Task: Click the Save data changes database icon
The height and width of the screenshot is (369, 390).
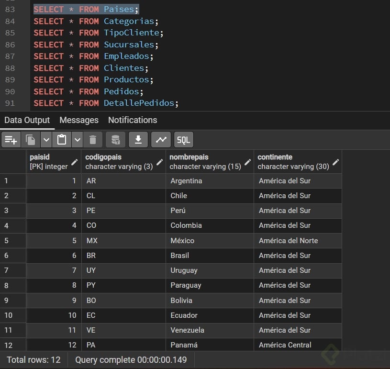Action: click(x=115, y=140)
